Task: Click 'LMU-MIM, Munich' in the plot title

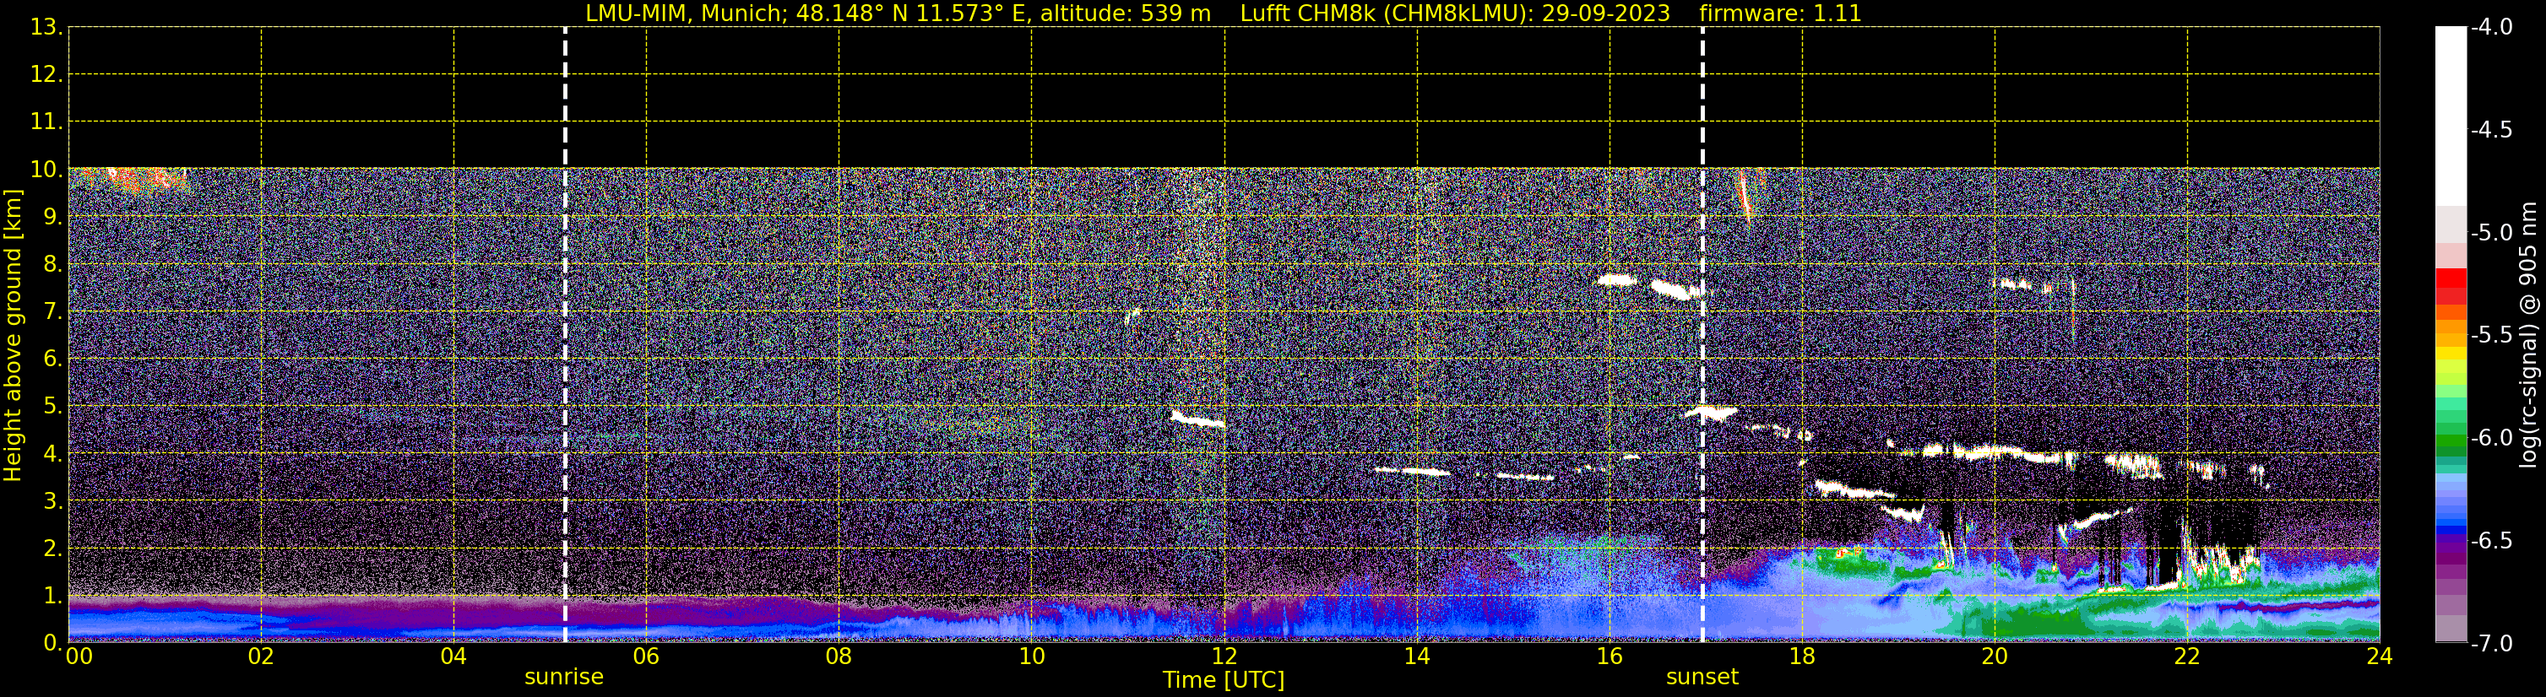Action: pos(684,14)
